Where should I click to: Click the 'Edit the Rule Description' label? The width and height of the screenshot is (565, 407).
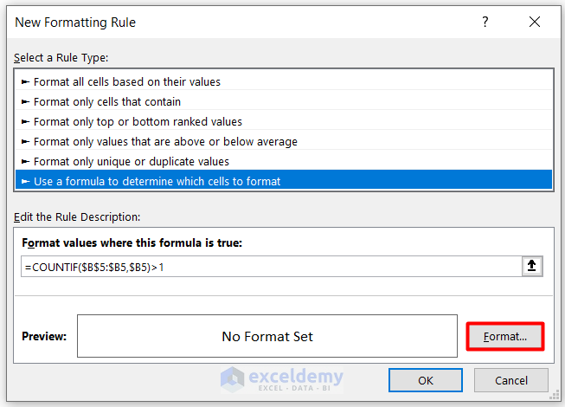coord(77,216)
